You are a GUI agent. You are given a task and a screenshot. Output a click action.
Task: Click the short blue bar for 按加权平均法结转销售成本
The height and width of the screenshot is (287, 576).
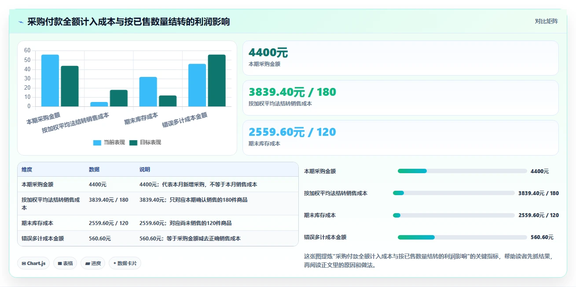tap(99, 104)
